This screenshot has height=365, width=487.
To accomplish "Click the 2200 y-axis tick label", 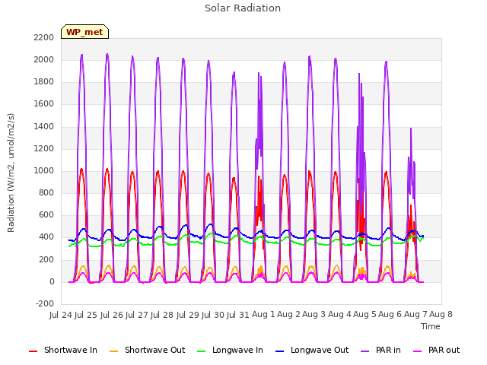I will click(44, 37).
